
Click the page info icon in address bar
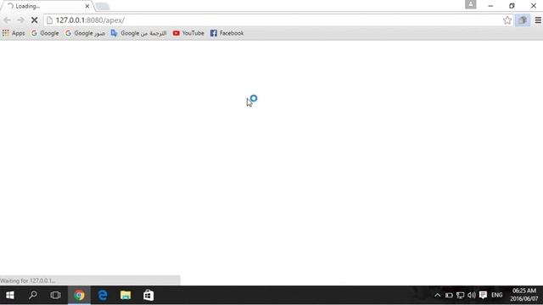49,20
